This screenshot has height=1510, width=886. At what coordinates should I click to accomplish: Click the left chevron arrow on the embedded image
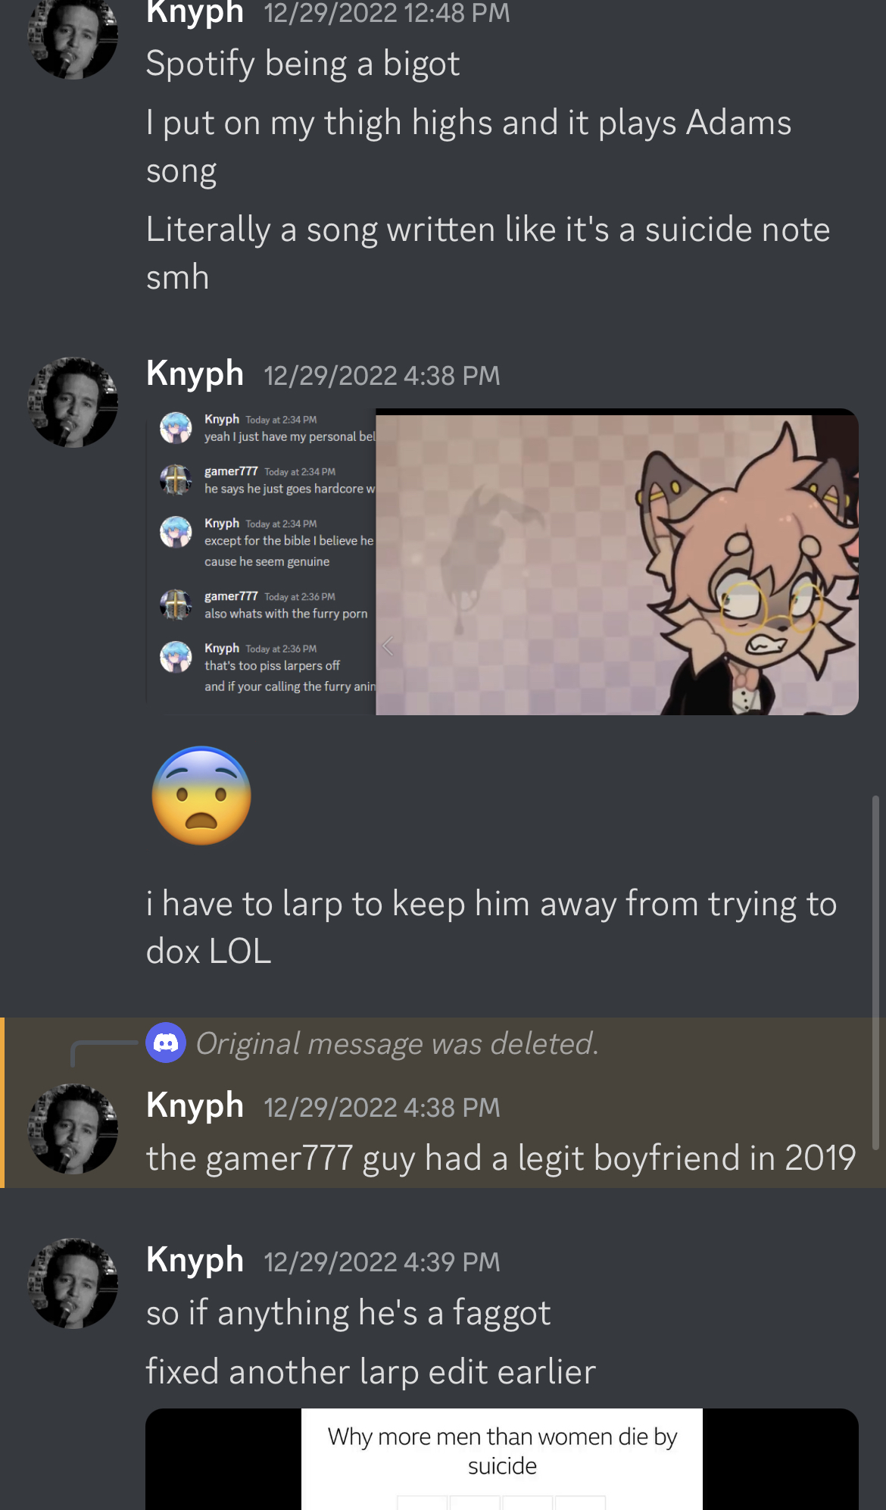click(x=388, y=646)
